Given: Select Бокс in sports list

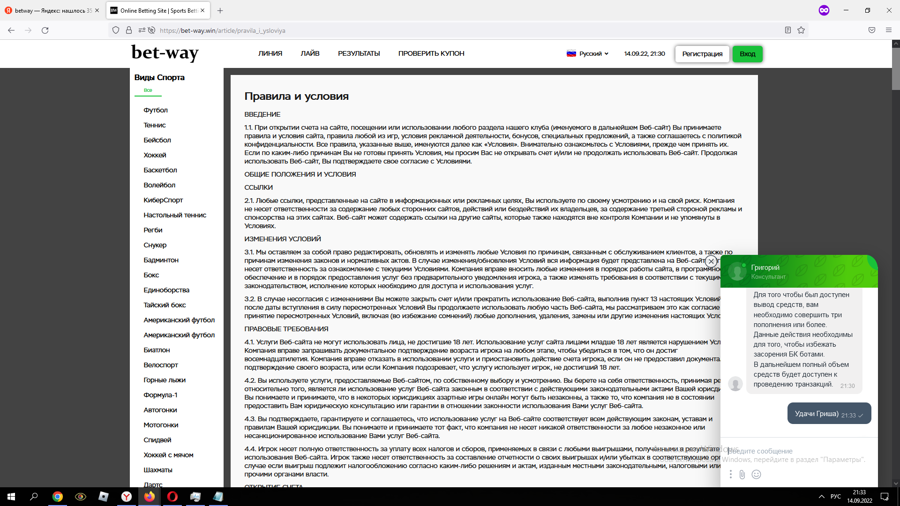Looking at the screenshot, I should [151, 275].
